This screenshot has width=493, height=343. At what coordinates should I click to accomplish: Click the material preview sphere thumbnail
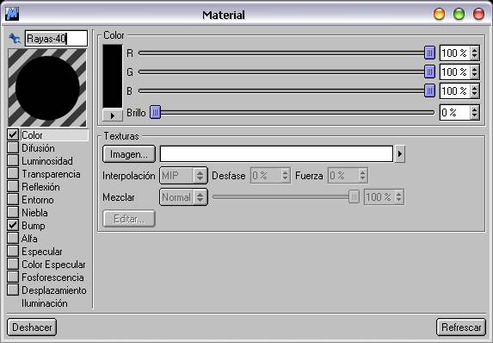[x=47, y=88]
